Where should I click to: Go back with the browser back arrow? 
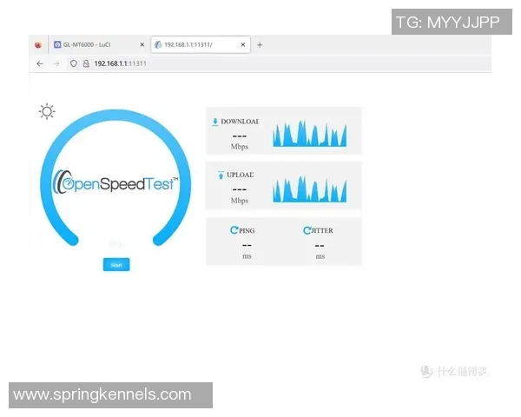tap(40, 63)
